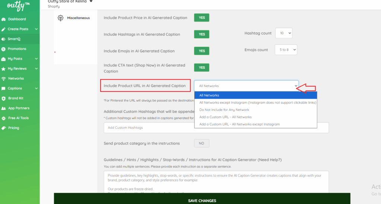Click the Networks wifi icon
Image resolution: width=381 pixels, height=204 pixels.
point(4,79)
